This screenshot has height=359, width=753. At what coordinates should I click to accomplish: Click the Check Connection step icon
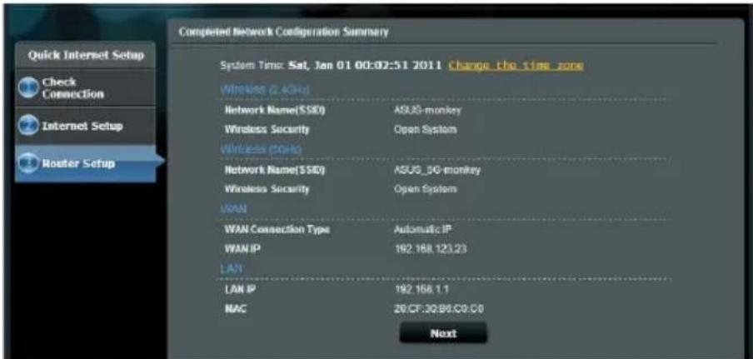[x=29, y=88]
